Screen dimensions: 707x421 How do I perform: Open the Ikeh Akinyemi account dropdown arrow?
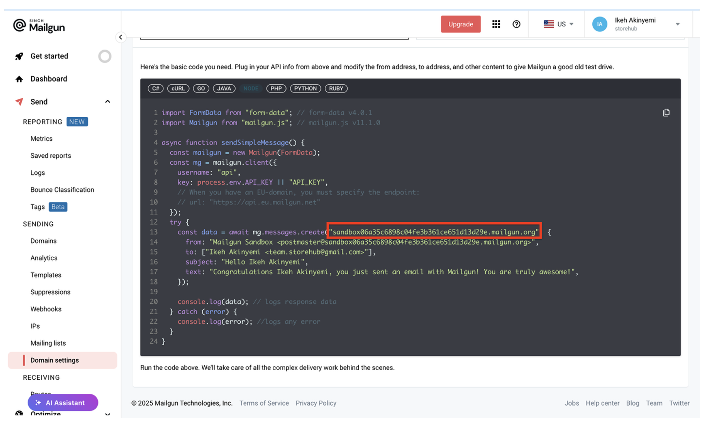pyautogui.click(x=677, y=24)
